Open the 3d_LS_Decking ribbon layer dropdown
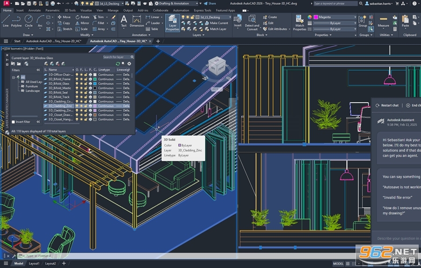The height and width of the screenshot is (268, 421). pos(230,17)
